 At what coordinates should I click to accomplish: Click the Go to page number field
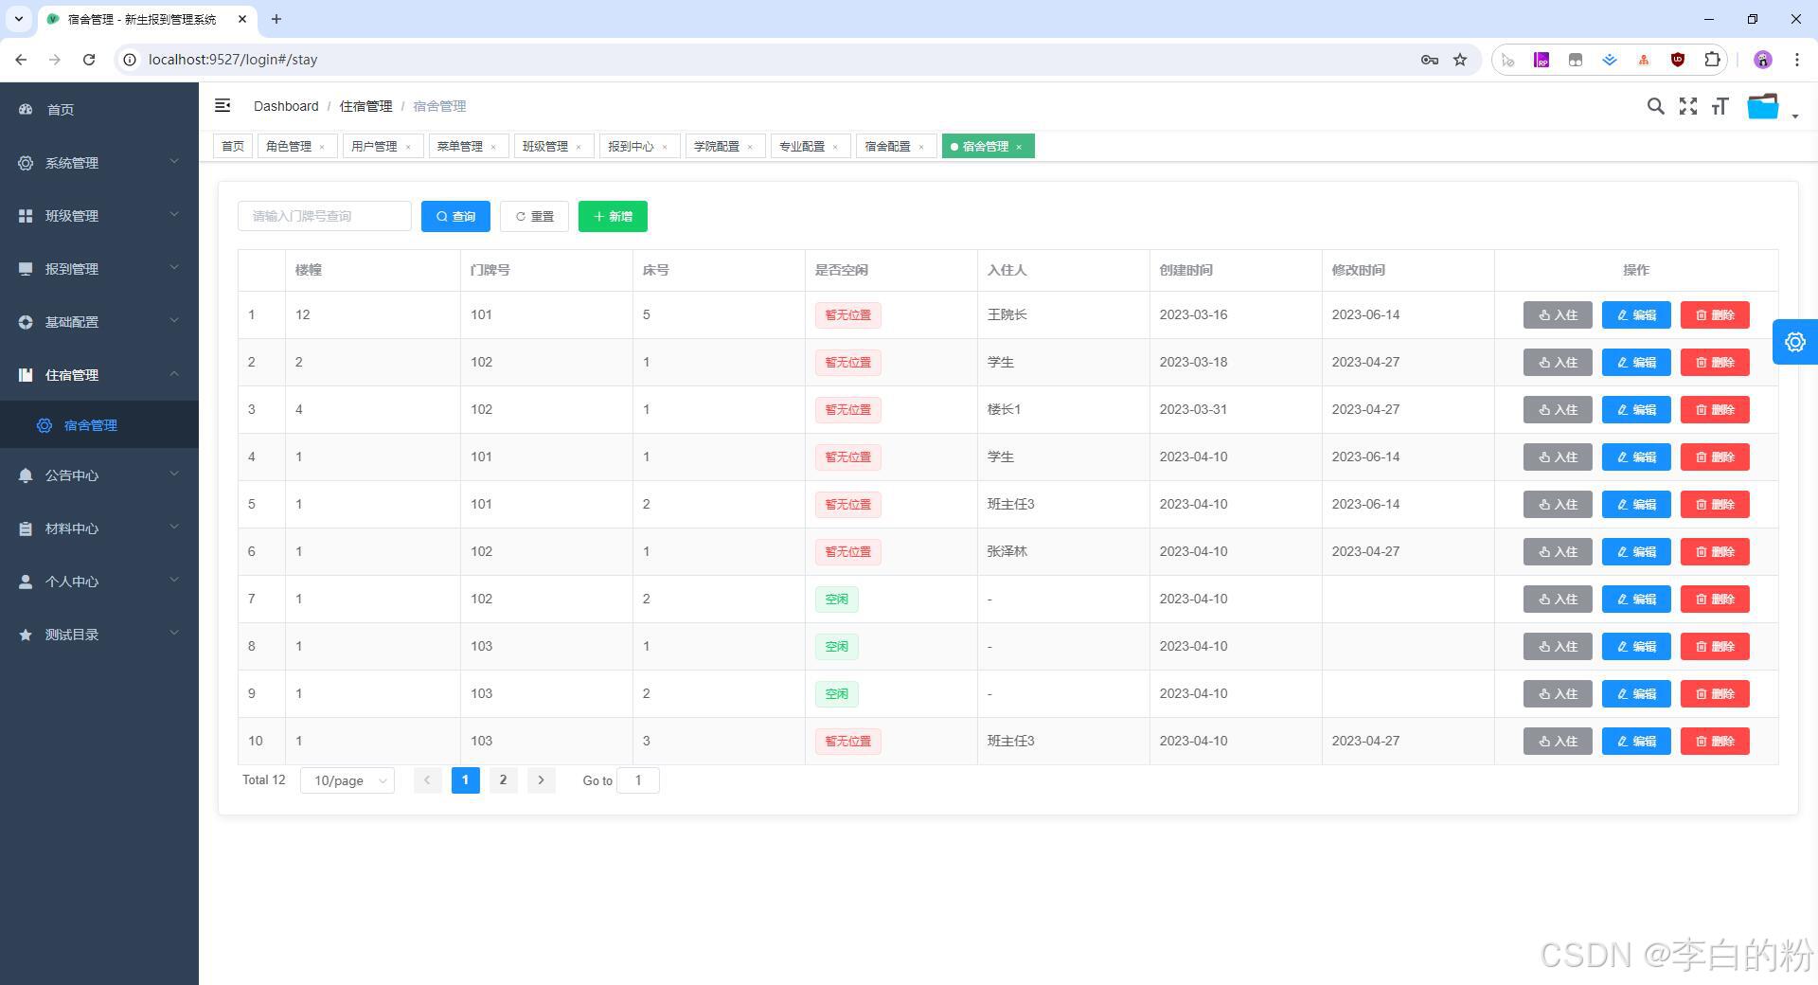[x=638, y=780]
